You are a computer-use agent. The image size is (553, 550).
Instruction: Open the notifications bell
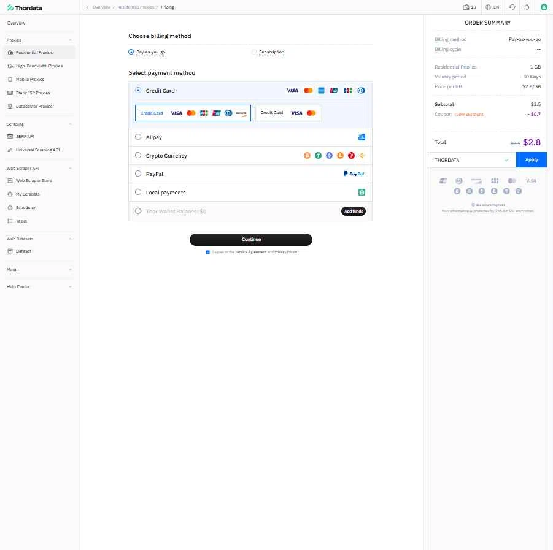(527, 7)
